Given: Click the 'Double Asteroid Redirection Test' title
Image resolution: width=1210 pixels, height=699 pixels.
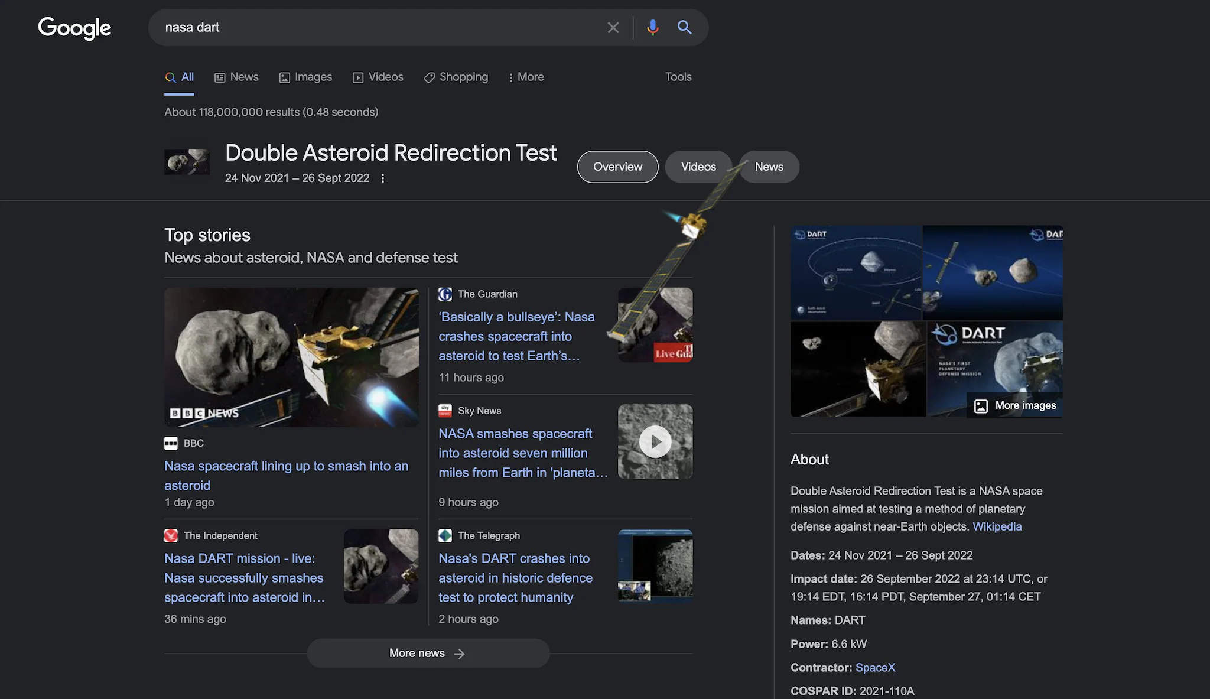Looking at the screenshot, I should pyautogui.click(x=391, y=153).
